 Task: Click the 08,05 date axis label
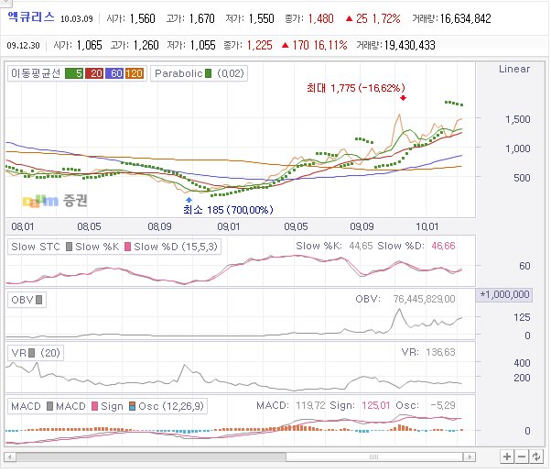pyautogui.click(x=90, y=226)
